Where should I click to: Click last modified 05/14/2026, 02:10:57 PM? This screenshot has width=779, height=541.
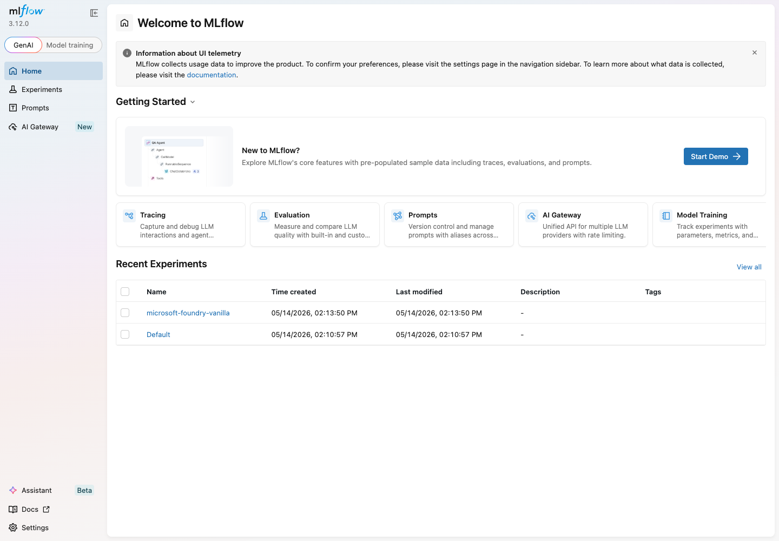pyautogui.click(x=439, y=334)
